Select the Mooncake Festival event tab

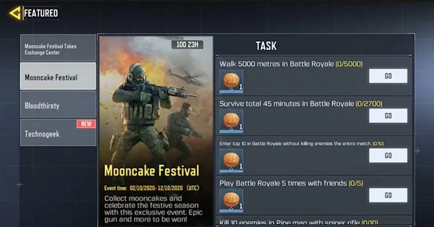[58, 76]
